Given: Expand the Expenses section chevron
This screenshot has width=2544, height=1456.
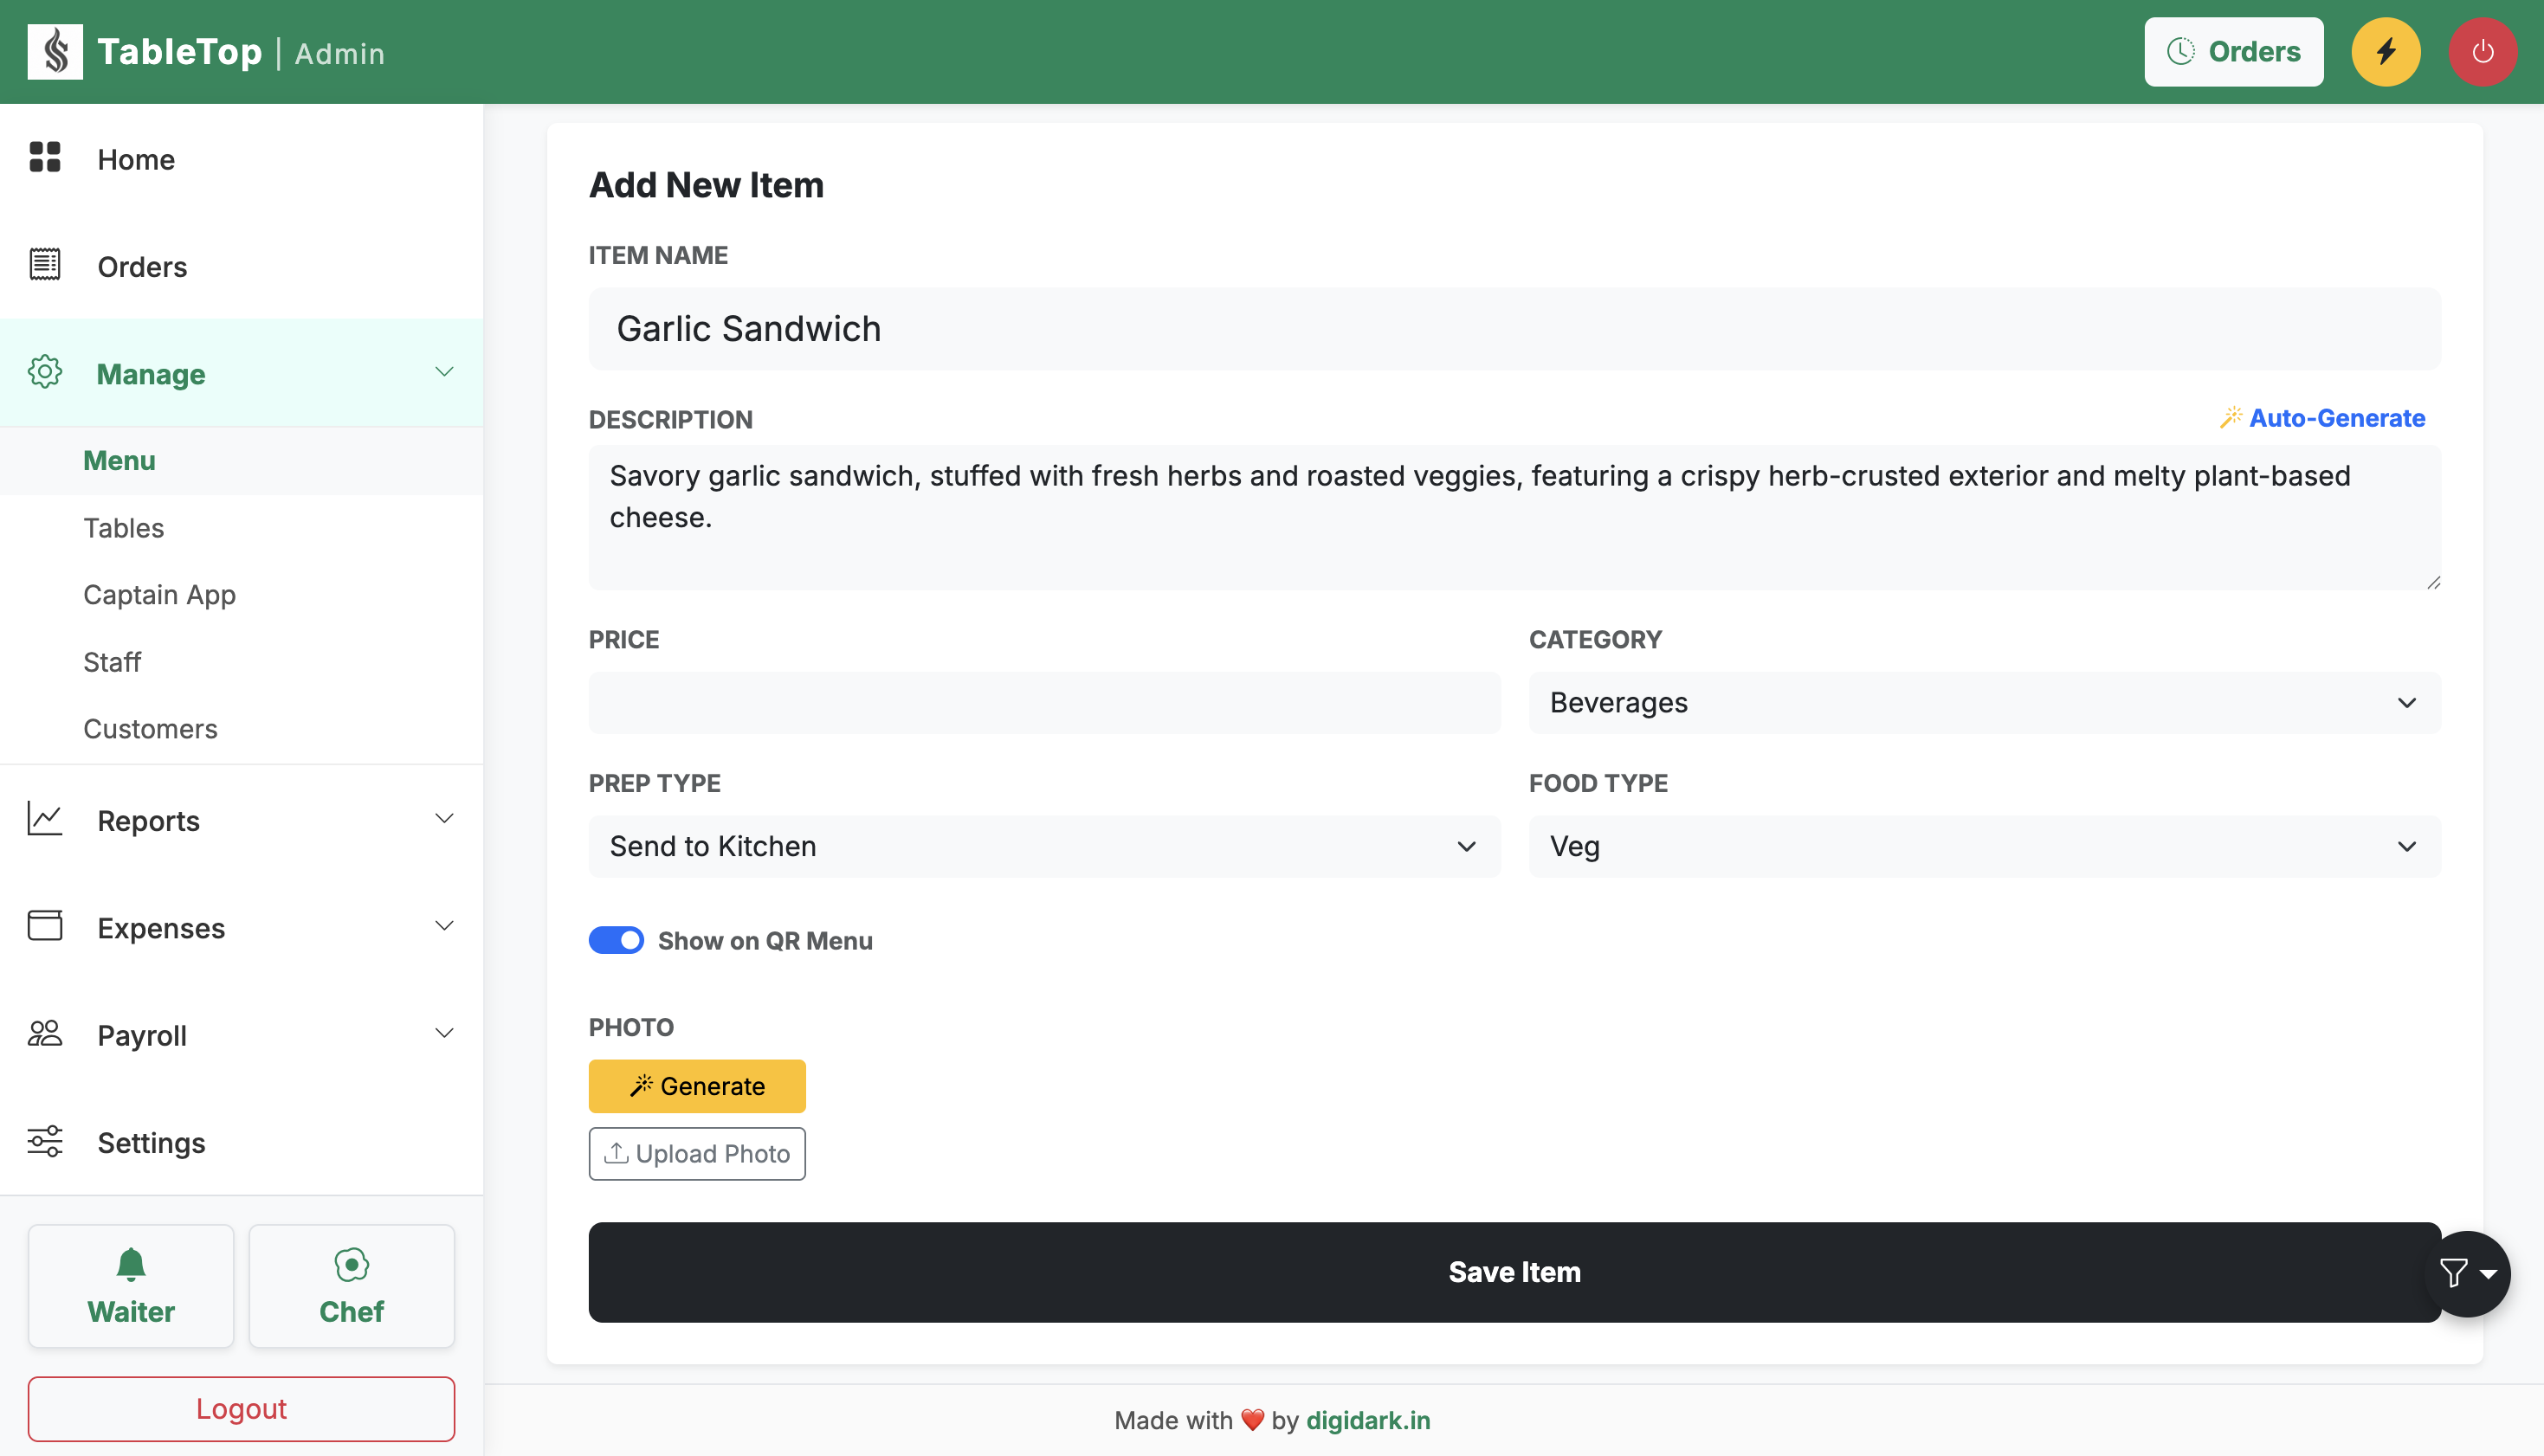Looking at the screenshot, I should tap(444, 926).
